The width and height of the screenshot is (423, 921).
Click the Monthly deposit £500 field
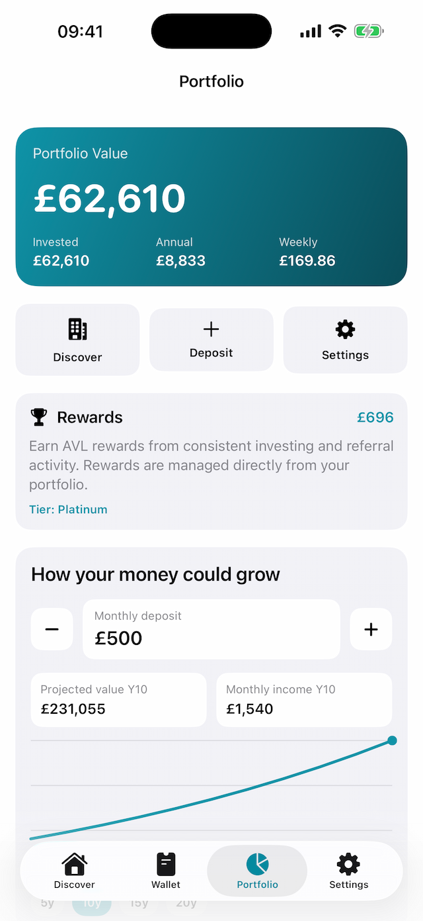[211, 629]
